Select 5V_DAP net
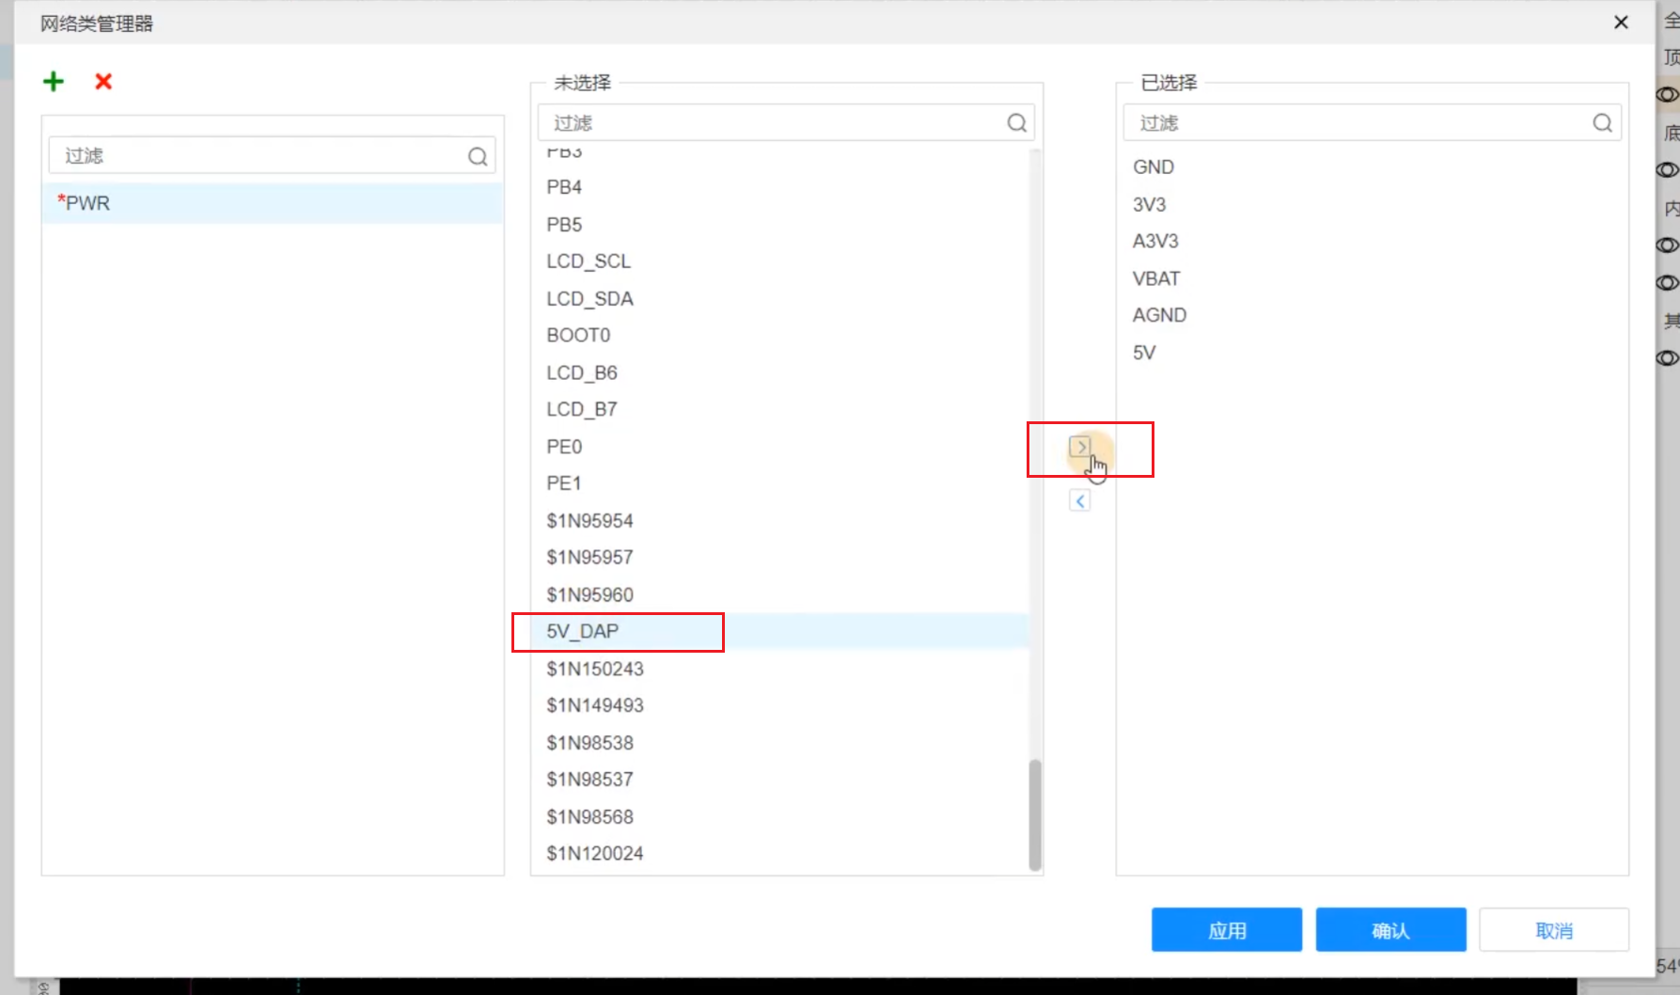The height and width of the screenshot is (995, 1680). (x=780, y=632)
